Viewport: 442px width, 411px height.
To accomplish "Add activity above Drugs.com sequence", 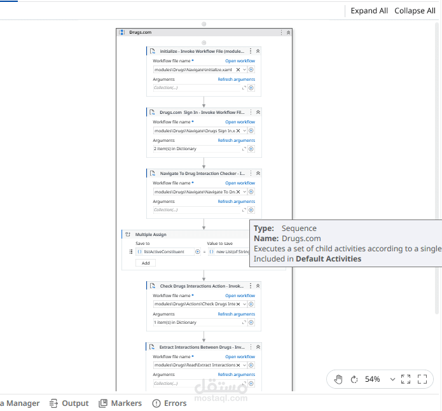I will click(x=204, y=24).
